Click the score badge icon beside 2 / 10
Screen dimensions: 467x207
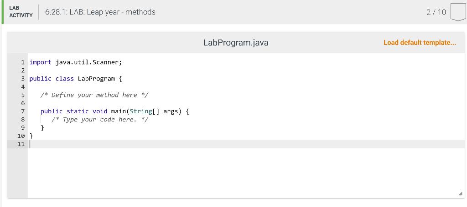458,12
